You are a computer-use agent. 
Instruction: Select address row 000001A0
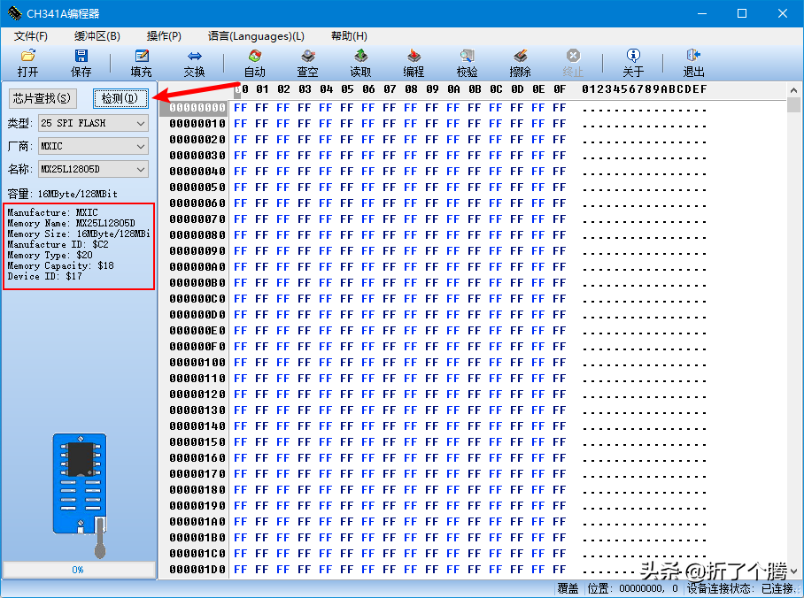pyautogui.click(x=197, y=522)
